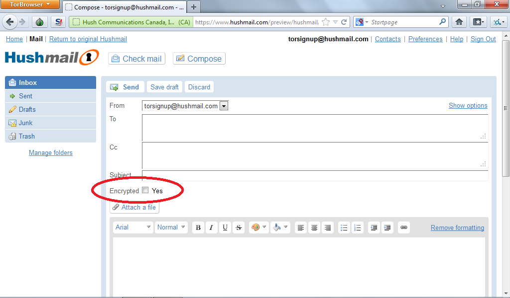Insert a numbered list
510x298 pixels.
pyautogui.click(x=357, y=227)
